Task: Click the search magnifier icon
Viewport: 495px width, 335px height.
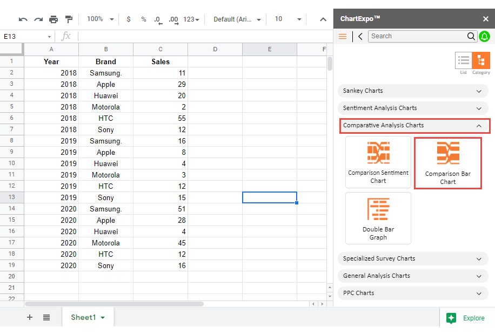Action: pos(471,36)
